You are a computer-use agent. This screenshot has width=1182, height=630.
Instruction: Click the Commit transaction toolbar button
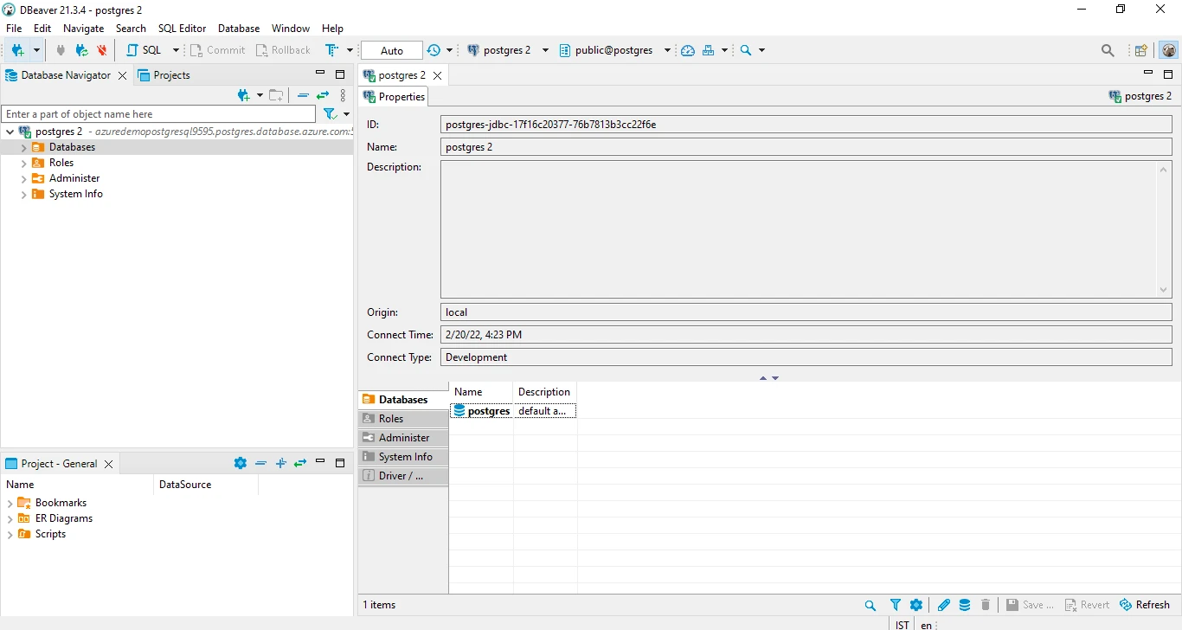tap(217, 50)
